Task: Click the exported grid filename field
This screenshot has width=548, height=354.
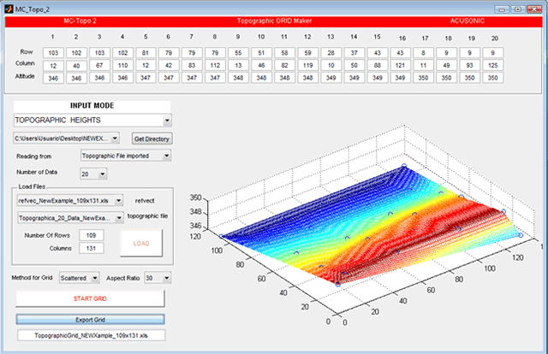Action: [91, 337]
